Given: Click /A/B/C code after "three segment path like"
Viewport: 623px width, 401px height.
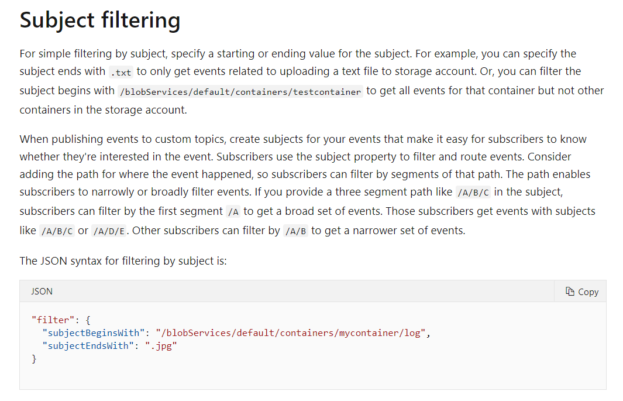Looking at the screenshot, I should (471, 193).
